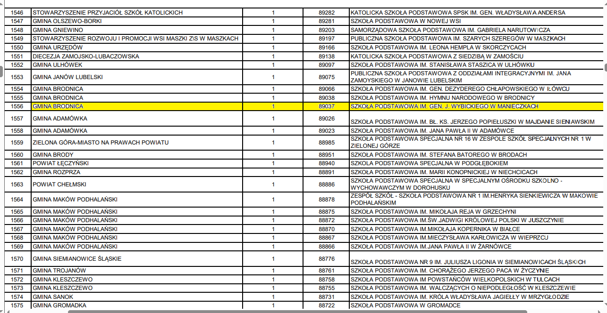Select code 88940
607x313 pixels.
326,163
